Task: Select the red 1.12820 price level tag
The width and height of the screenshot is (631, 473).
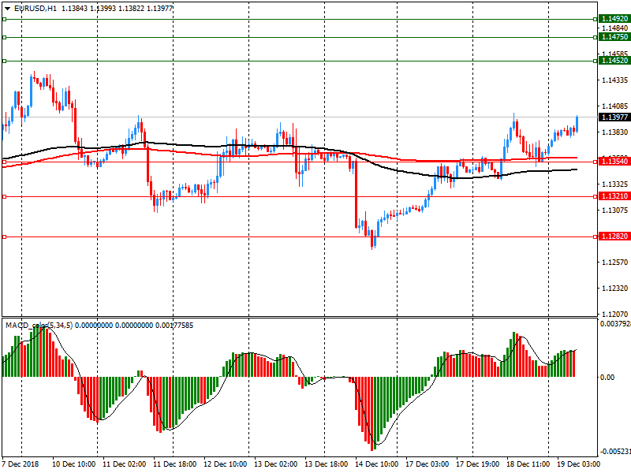Action: (614, 236)
